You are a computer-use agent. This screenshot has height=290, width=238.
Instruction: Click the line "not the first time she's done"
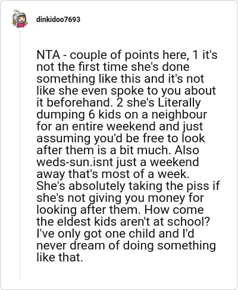click(x=113, y=67)
